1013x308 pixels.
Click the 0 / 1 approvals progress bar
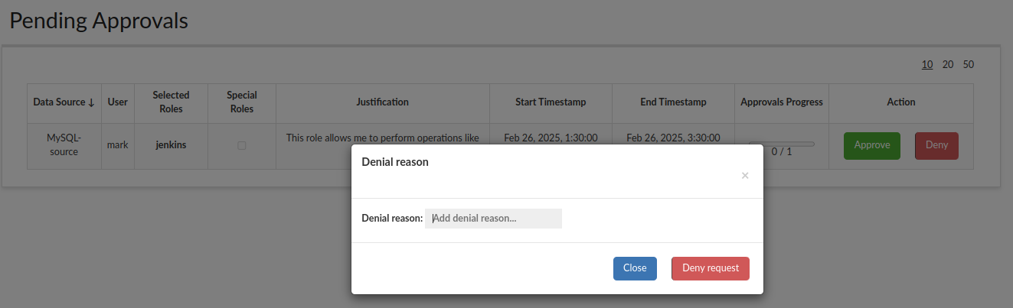[x=781, y=144]
